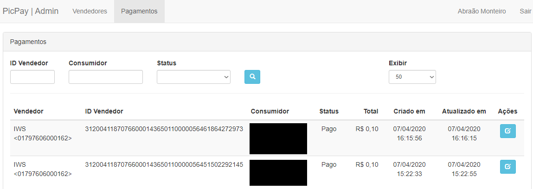This screenshot has width=533, height=189.
Task: Select the vendor ID ending in 292145
Action: click(x=164, y=164)
